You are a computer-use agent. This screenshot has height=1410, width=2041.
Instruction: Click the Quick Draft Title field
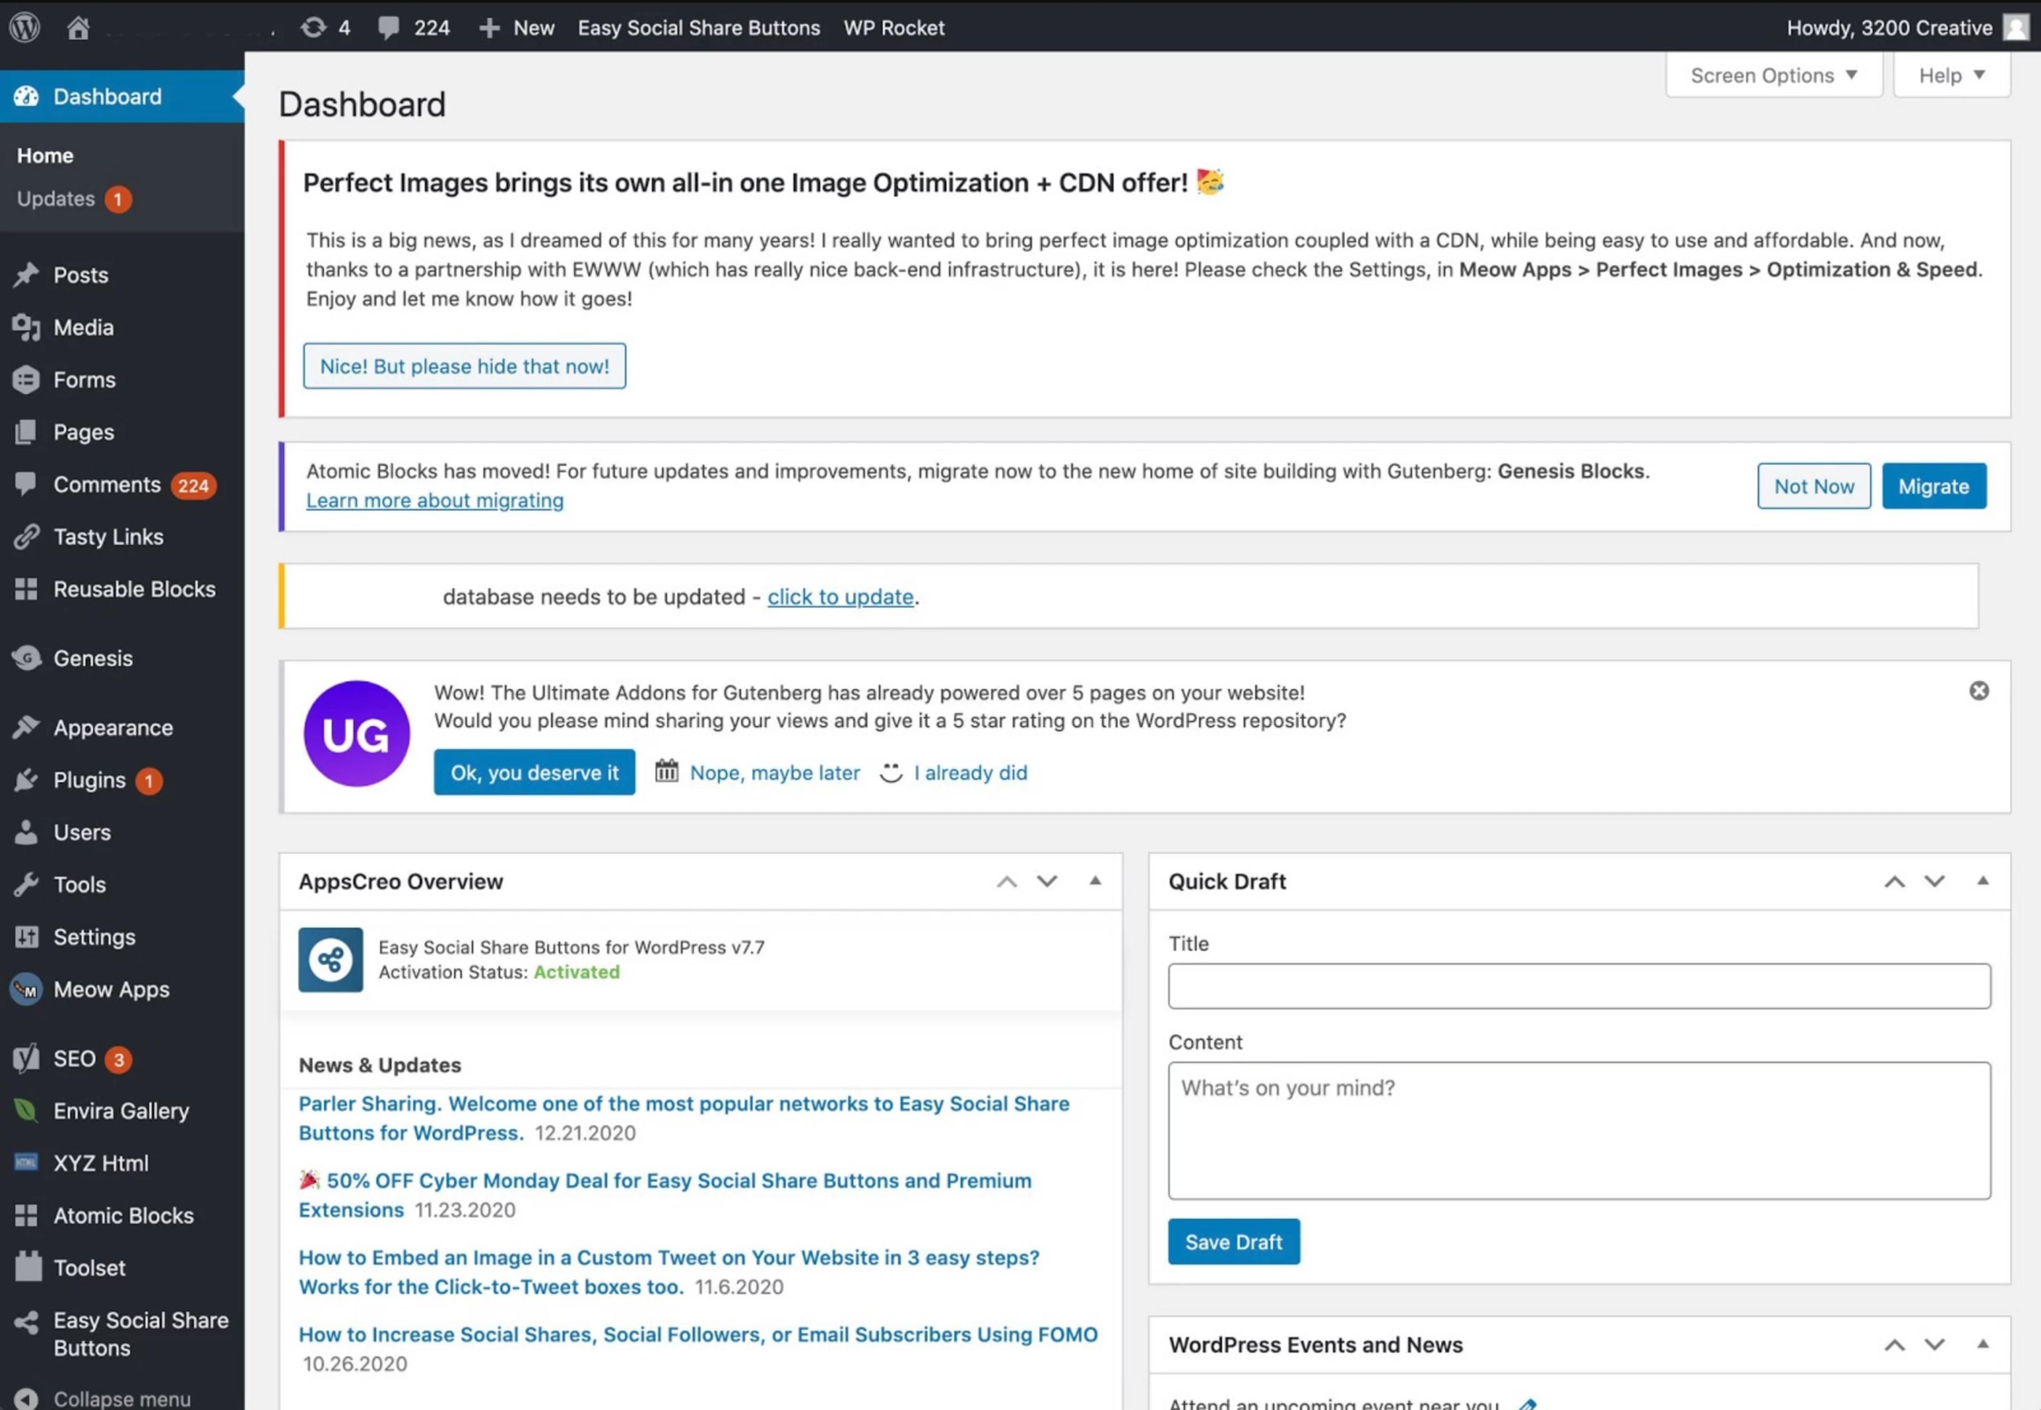point(1579,986)
